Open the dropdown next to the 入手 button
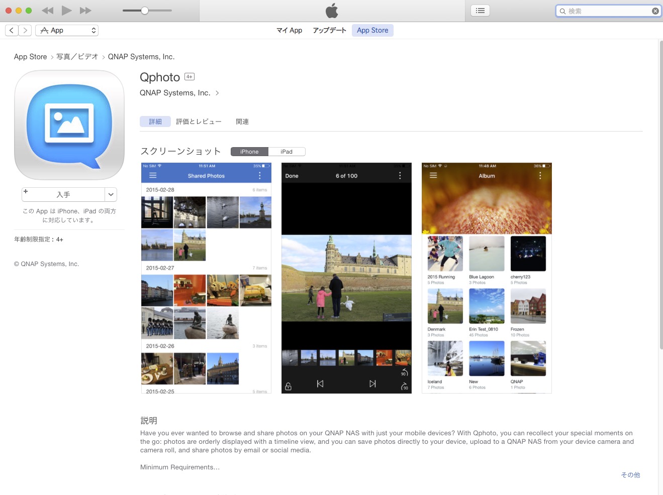This screenshot has width=663, height=495. pos(111,194)
